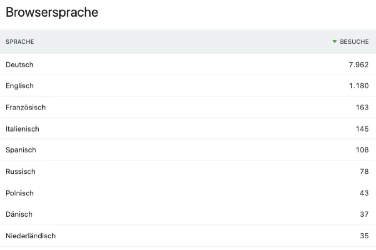This screenshot has width=376, height=250.
Task: Sort table by Besuche column header
Action: pyautogui.click(x=354, y=42)
